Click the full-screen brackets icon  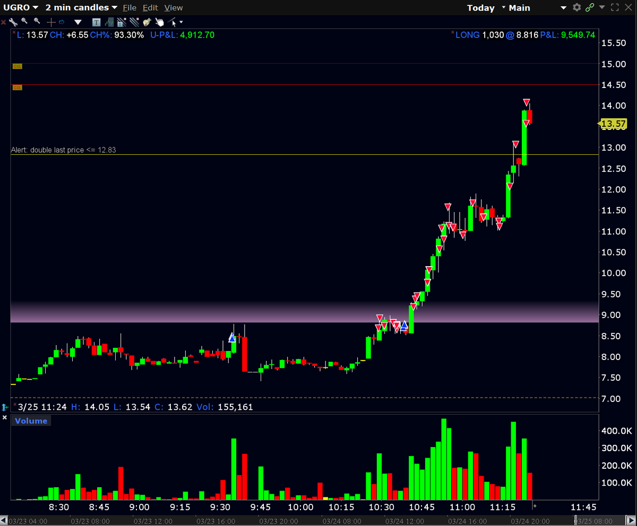(615, 7)
